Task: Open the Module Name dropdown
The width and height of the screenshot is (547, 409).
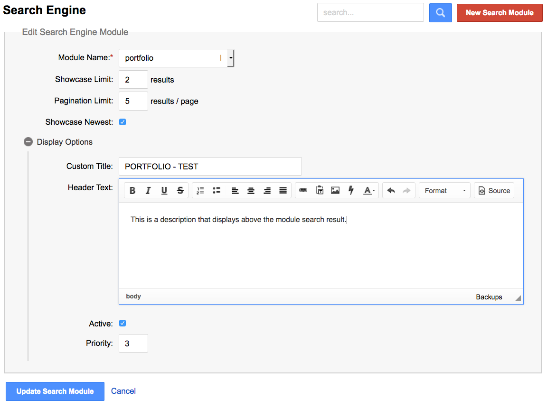Action: 230,58
